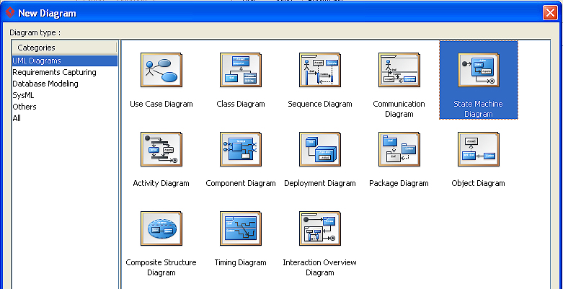Screen dimensions: 563x289
Task: Pick the Deployment Diagram icon
Action: 320,149
